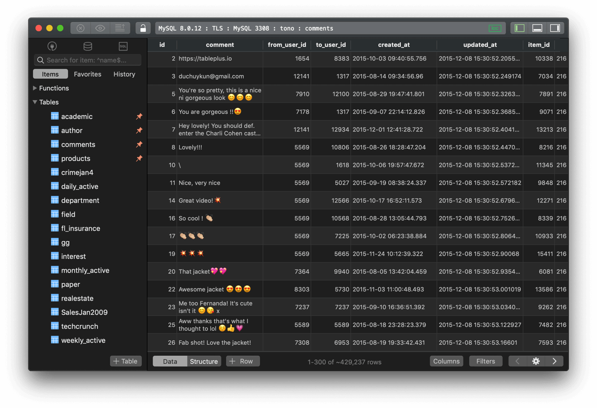
Task: Unpin the products table
Action: coord(139,158)
